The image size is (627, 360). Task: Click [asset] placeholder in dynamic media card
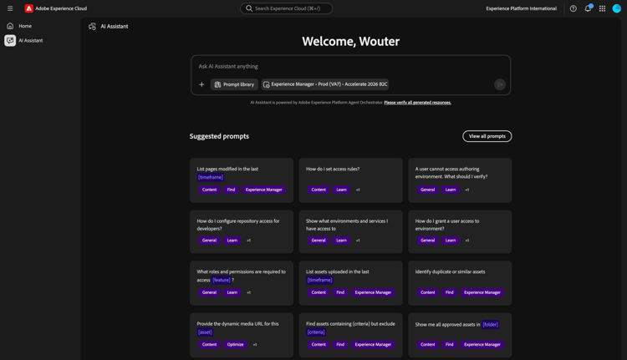pyautogui.click(x=205, y=332)
